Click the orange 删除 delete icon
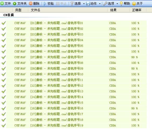 [31, 4]
